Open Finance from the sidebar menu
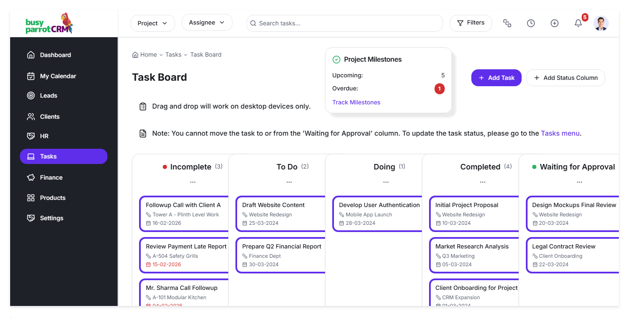This screenshot has height=333, width=629. [x=51, y=177]
